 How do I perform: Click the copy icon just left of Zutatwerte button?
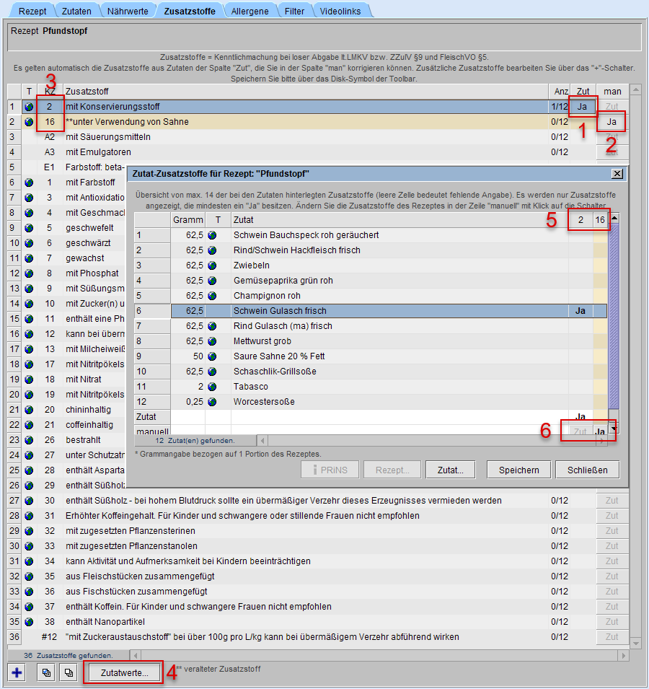(69, 672)
